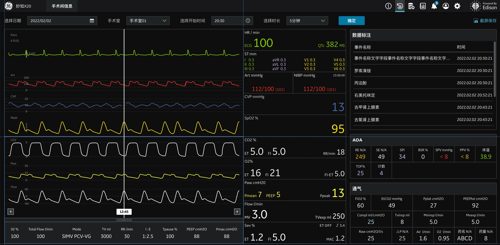Image resolution: width=500 pixels, height=245 pixels.
Task: Click the SpO2 value 95
Action: click(x=338, y=129)
